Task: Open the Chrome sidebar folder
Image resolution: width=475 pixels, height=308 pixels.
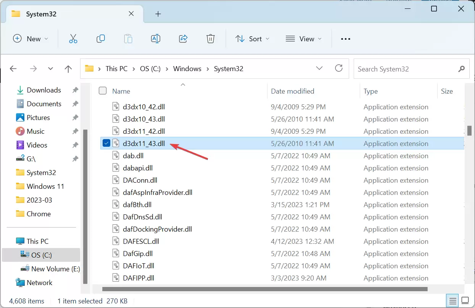Action: [x=39, y=214]
